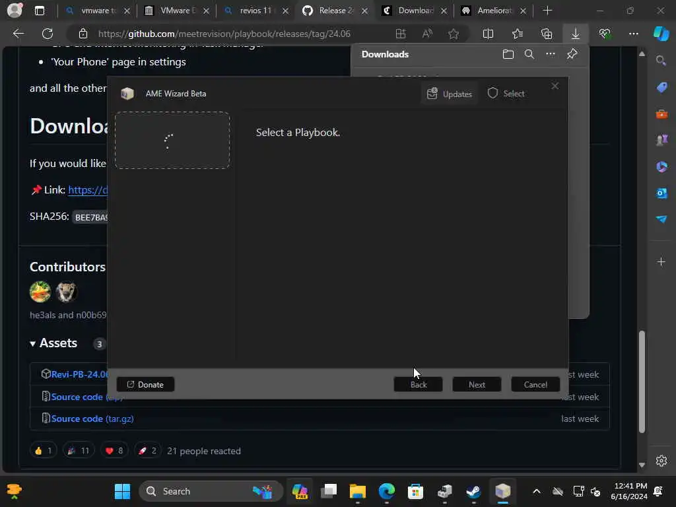Click the playbook drop zone box
The image size is (676, 507).
click(x=172, y=140)
